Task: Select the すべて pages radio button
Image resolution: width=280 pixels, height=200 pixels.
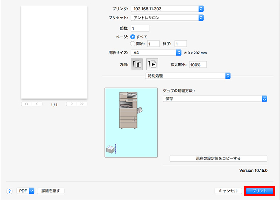Action: pyautogui.click(x=133, y=37)
